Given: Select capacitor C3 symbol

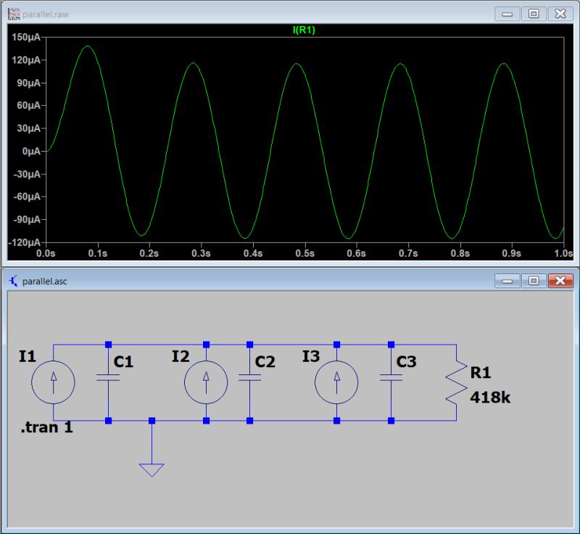Looking at the screenshot, I should [x=392, y=377].
